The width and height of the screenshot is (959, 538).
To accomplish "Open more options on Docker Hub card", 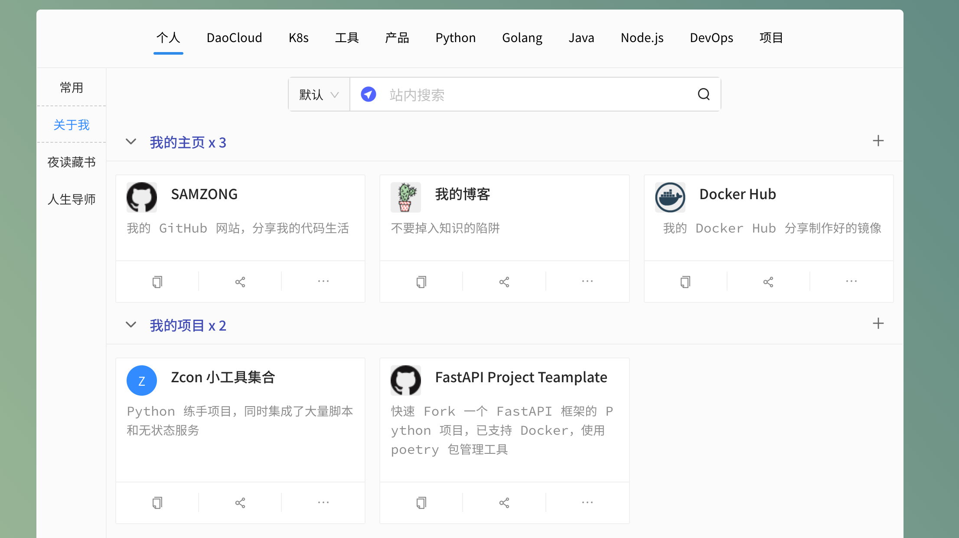I will point(851,282).
